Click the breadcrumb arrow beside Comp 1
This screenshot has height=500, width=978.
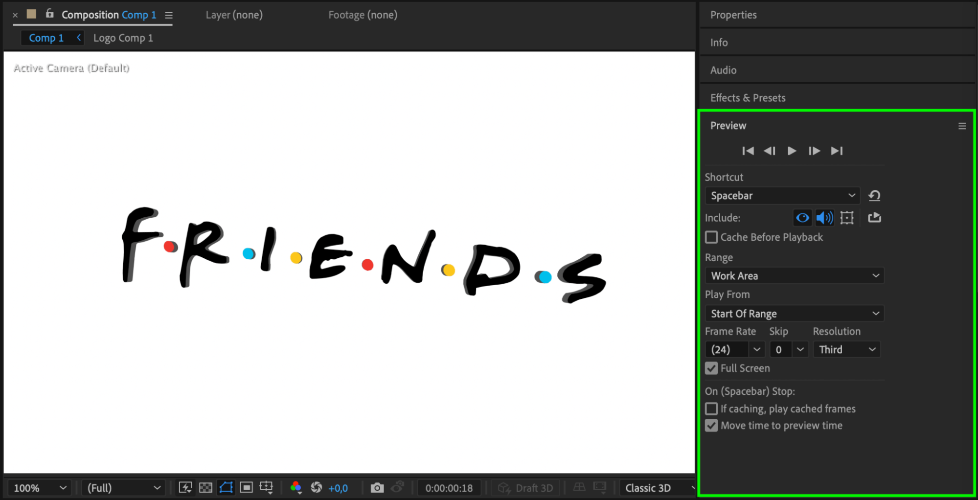click(x=78, y=38)
